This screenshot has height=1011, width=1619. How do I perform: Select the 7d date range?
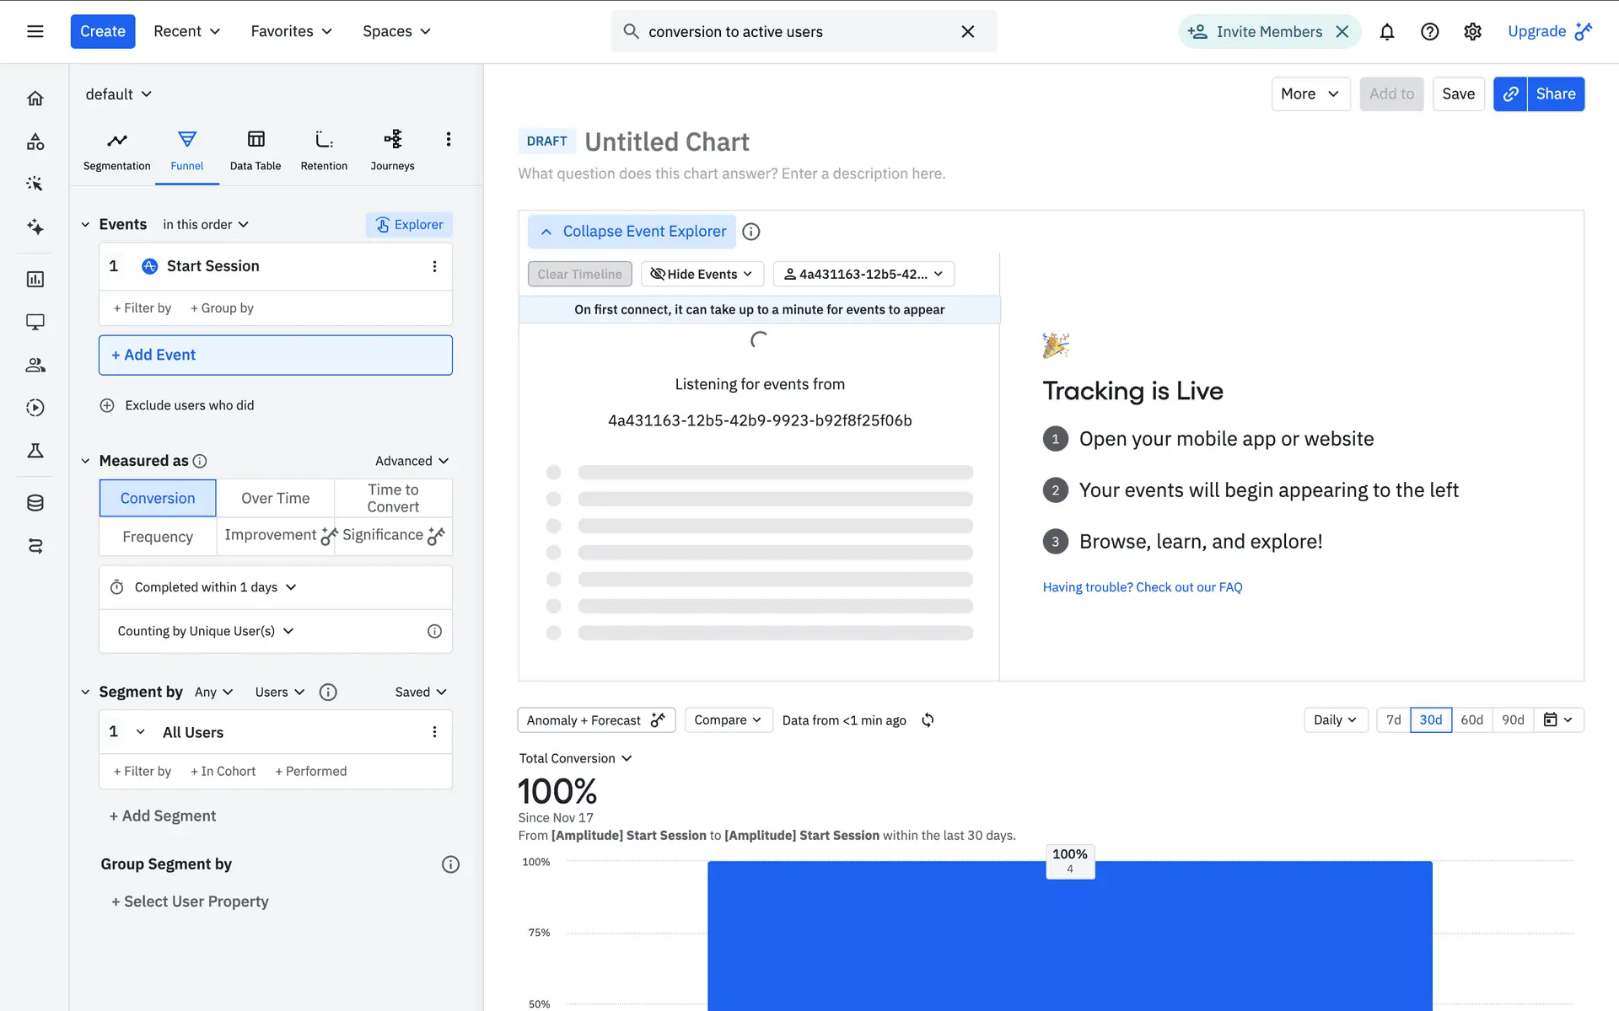[1393, 720]
